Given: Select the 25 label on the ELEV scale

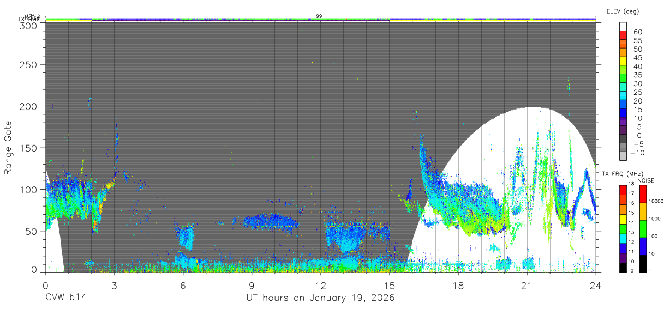Looking at the screenshot, I should pos(638,92).
